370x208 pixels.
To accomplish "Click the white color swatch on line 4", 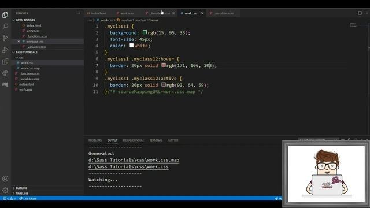I will 131,45.
